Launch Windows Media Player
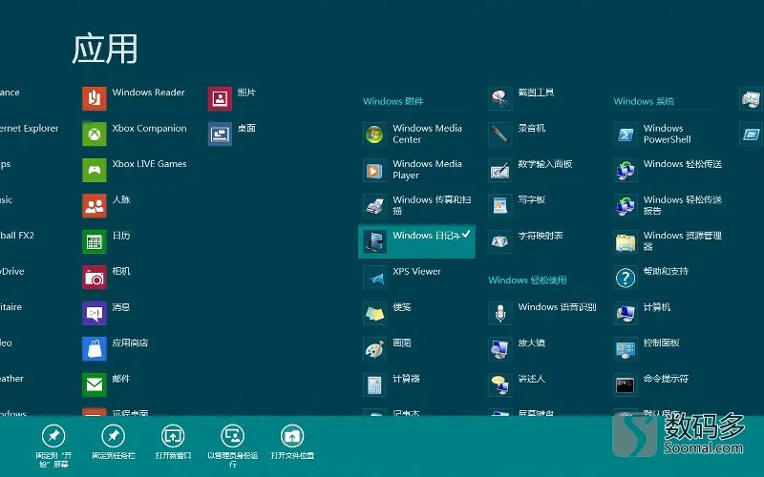 click(x=414, y=170)
